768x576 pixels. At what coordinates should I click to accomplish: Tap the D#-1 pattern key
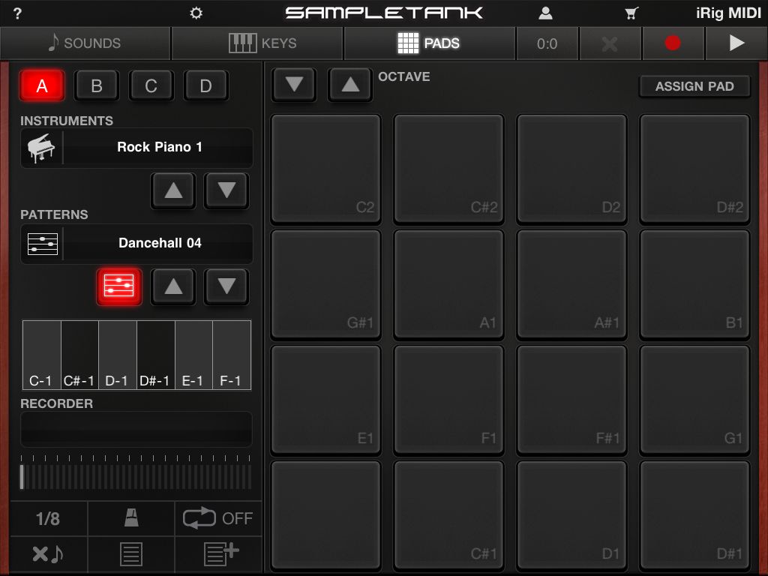click(156, 355)
